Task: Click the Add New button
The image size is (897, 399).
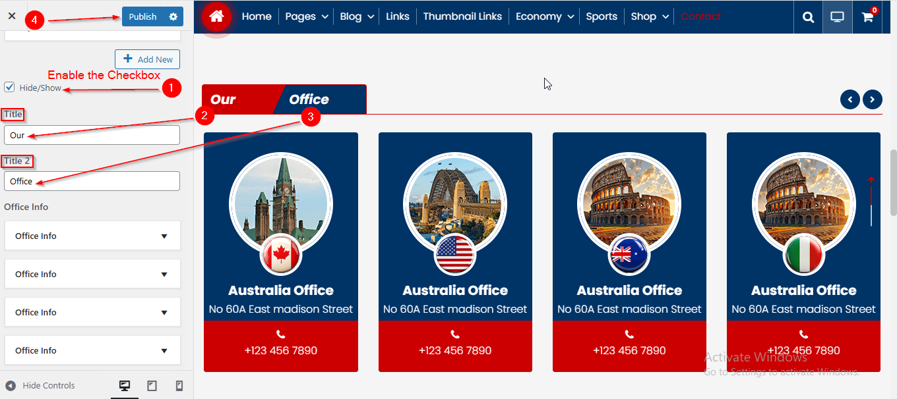Action: (147, 59)
